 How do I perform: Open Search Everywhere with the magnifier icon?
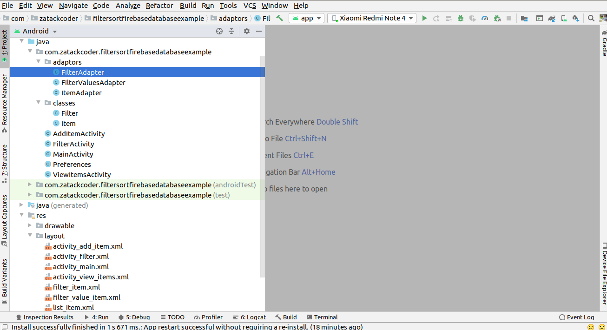(591, 18)
